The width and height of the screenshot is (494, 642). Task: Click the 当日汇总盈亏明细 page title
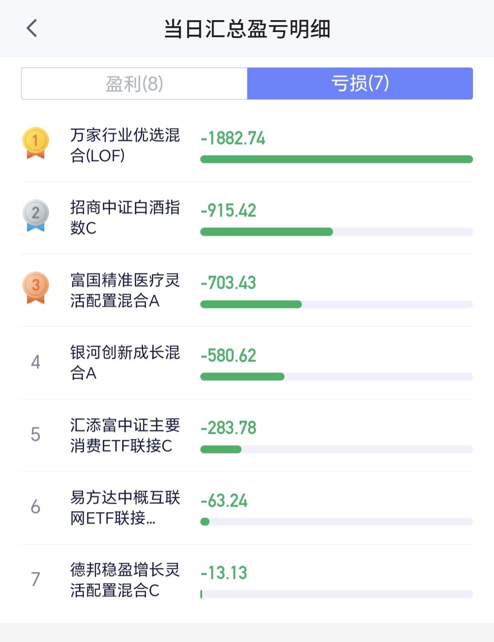click(x=247, y=29)
